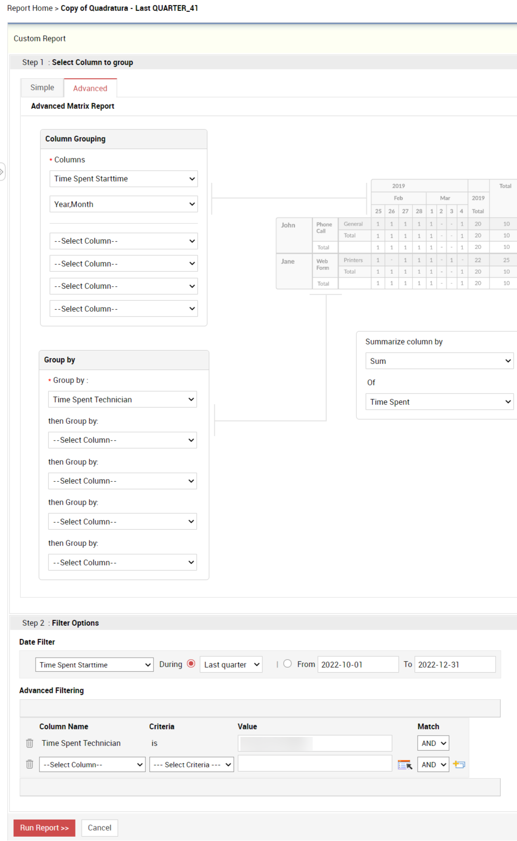
Task: Click the Run Report button
Action: [44, 828]
